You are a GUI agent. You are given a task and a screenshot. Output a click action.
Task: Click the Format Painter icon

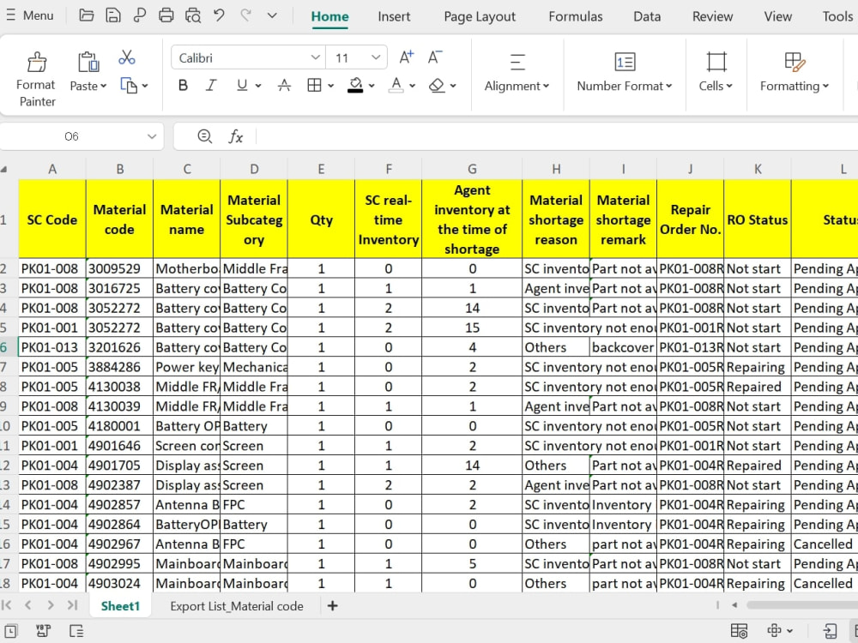click(37, 63)
